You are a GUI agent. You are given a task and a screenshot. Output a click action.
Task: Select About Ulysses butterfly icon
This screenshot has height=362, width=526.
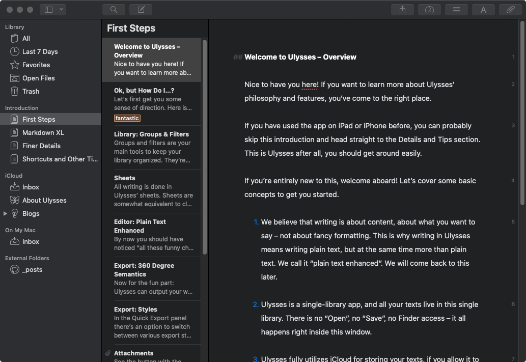click(14, 200)
